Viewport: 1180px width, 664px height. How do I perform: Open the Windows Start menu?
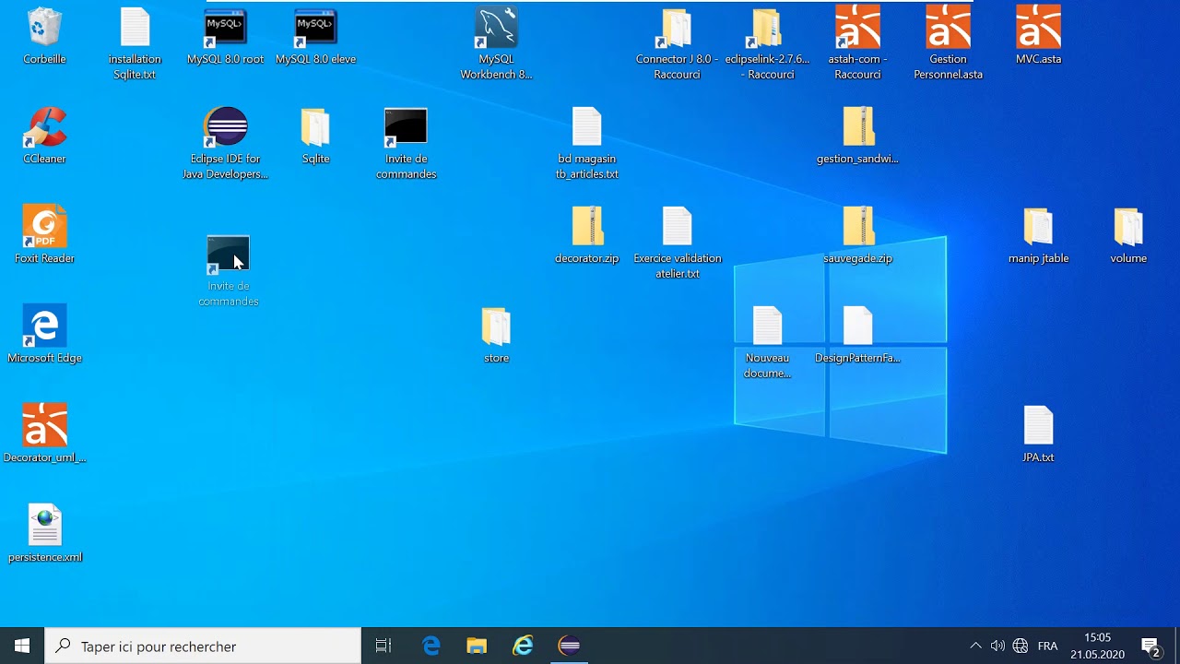[22, 646]
